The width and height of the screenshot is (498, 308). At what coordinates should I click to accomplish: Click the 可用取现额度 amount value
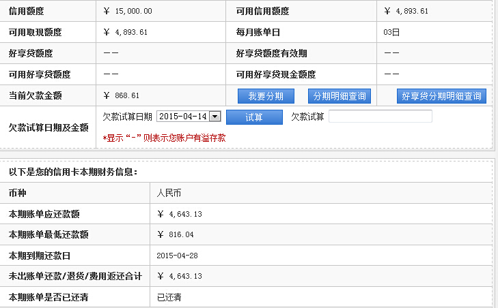point(125,32)
